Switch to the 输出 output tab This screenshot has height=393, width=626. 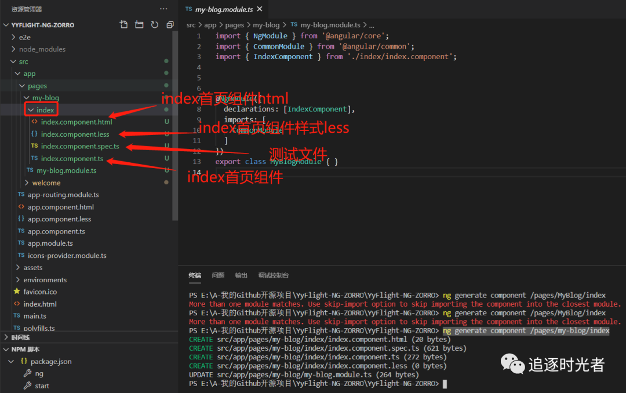click(x=241, y=275)
